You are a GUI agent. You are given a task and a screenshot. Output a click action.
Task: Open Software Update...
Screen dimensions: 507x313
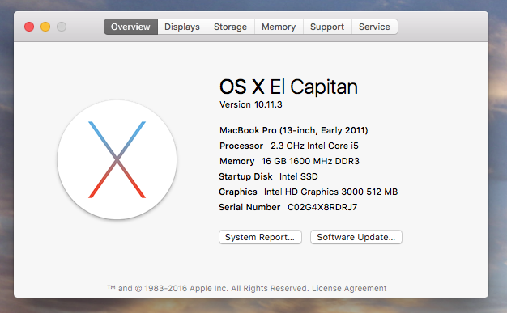356,237
